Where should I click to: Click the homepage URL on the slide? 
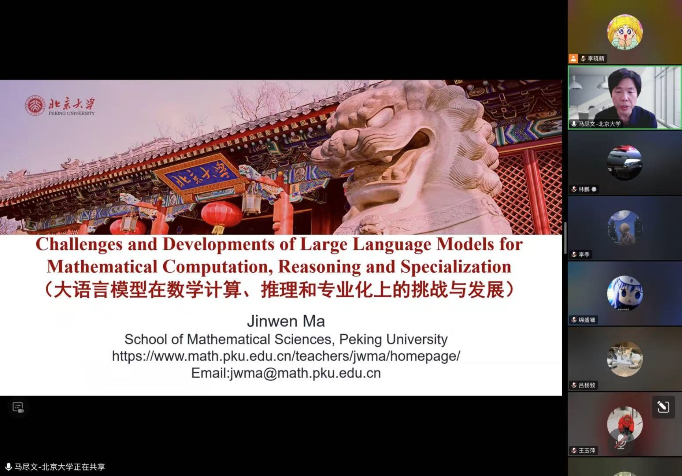coord(286,356)
